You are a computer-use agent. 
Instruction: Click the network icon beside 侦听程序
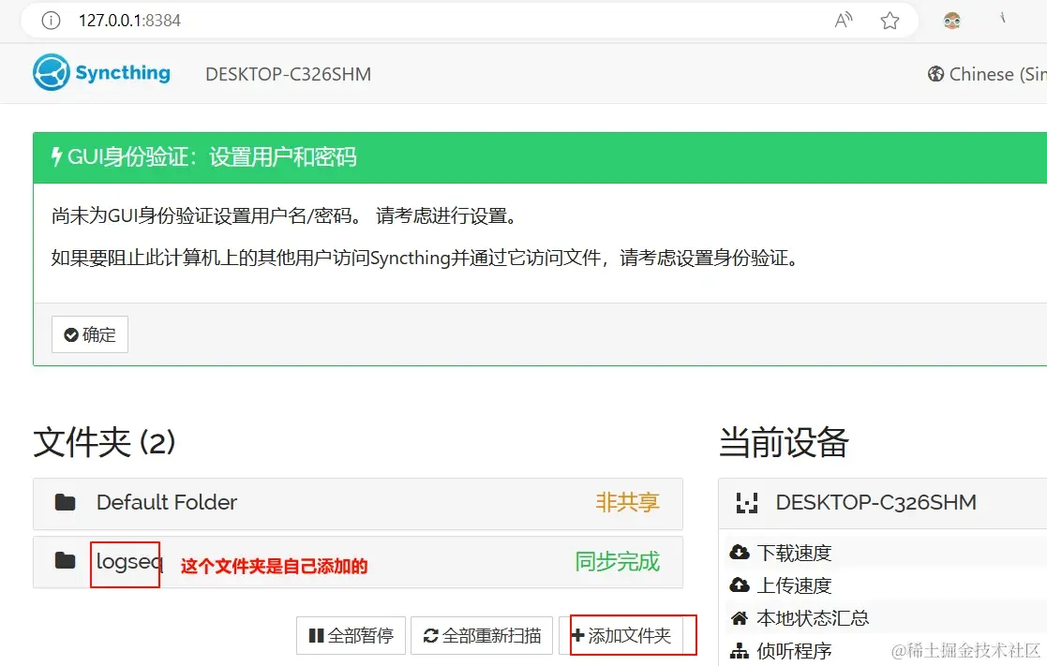tap(741, 649)
